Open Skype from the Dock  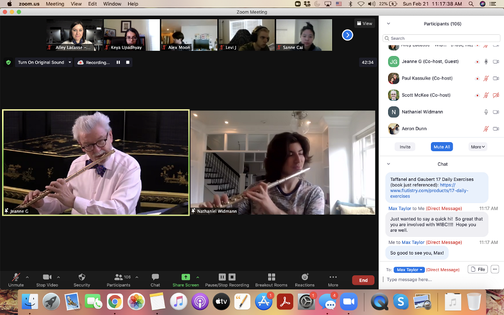401,301
